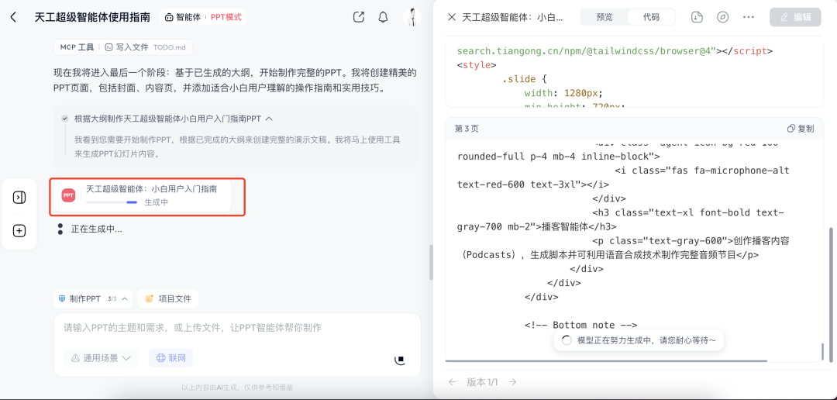Click the 智能体 mode label

point(183,17)
